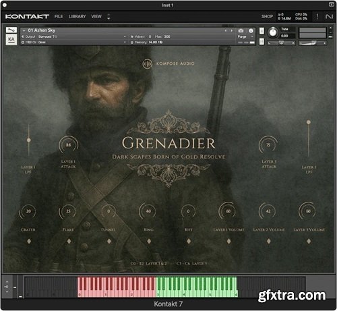This screenshot has width=337, height=311.
Task: Click the exclamation warning icon
Action: [x=317, y=16]
